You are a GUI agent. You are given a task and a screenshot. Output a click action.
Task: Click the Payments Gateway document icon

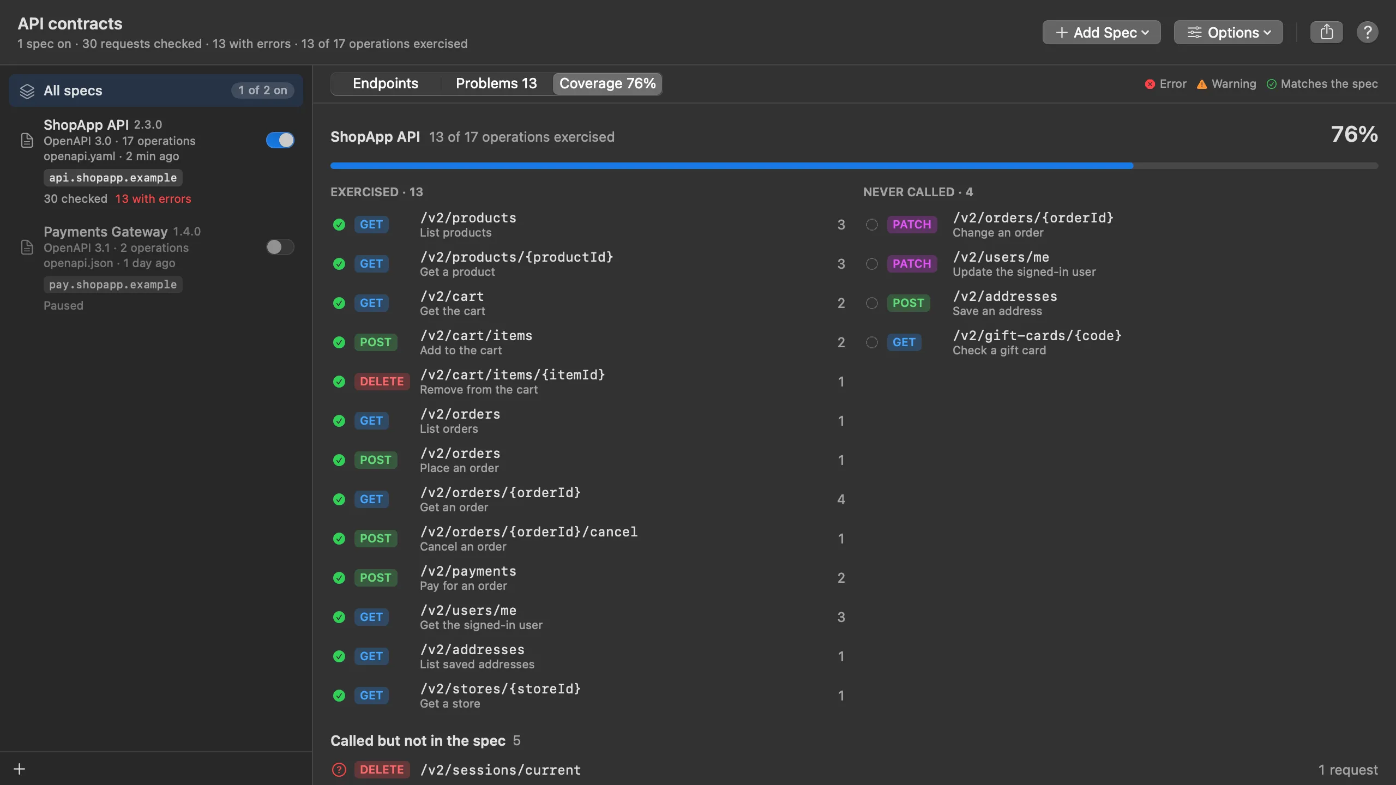[x=27, y=247]
